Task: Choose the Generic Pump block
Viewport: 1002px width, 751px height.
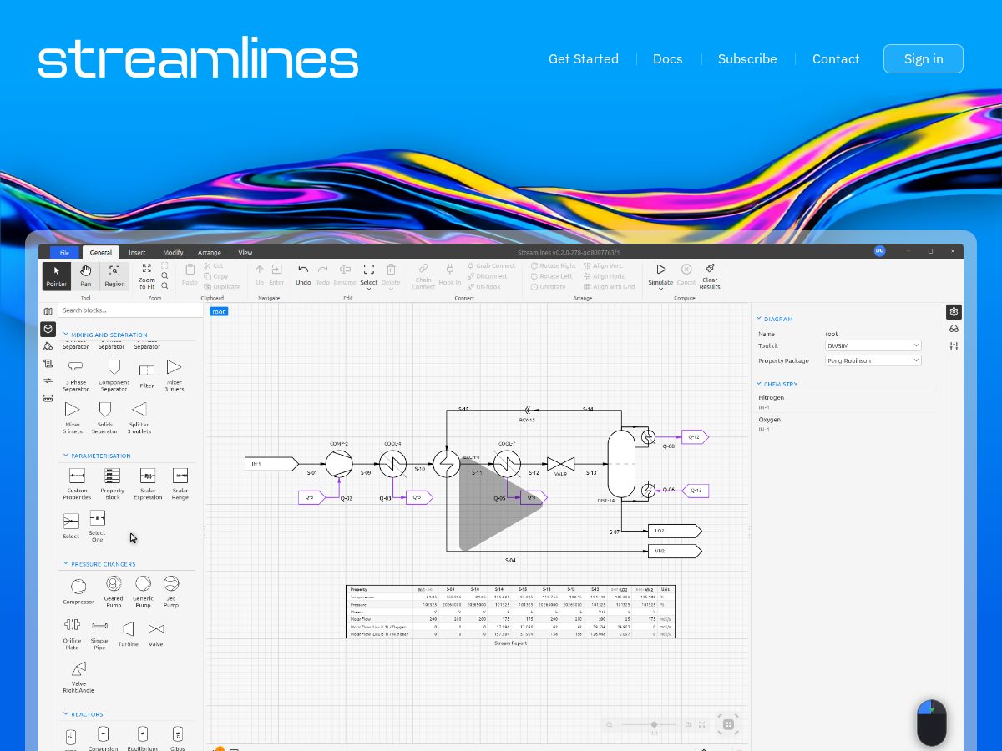Action: coord(143,590)
